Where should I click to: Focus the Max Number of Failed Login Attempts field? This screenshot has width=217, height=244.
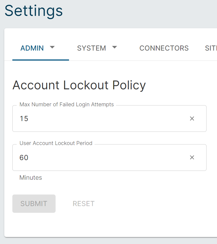pos(102,119)
